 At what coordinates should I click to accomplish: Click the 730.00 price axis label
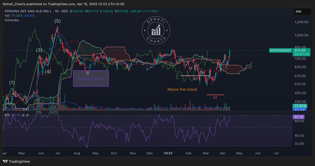300,59
